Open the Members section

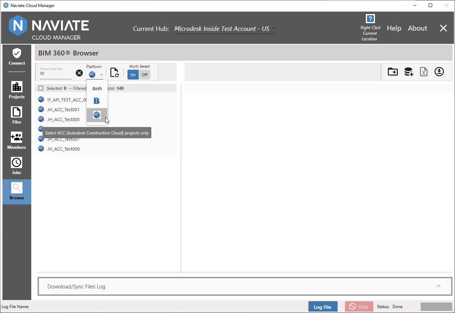tap(17, 141)
